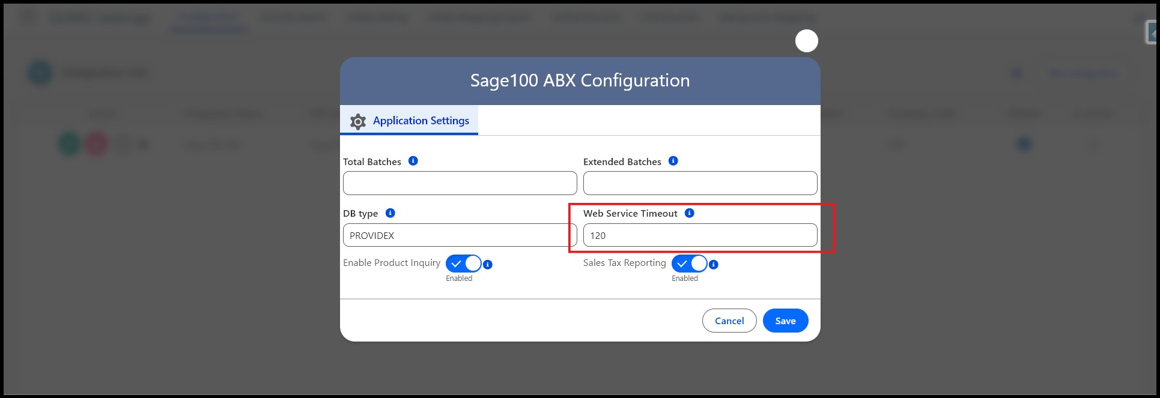Turn off the Sales Tax Reporting toggle
The height and width of the screenshot is (398, 1160).
[x=689, y=264]
